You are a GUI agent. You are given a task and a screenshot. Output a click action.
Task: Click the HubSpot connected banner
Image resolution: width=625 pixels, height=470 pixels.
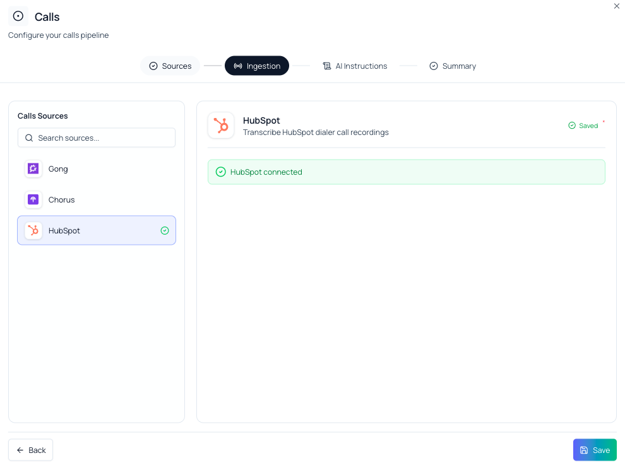tap(406, 172)
